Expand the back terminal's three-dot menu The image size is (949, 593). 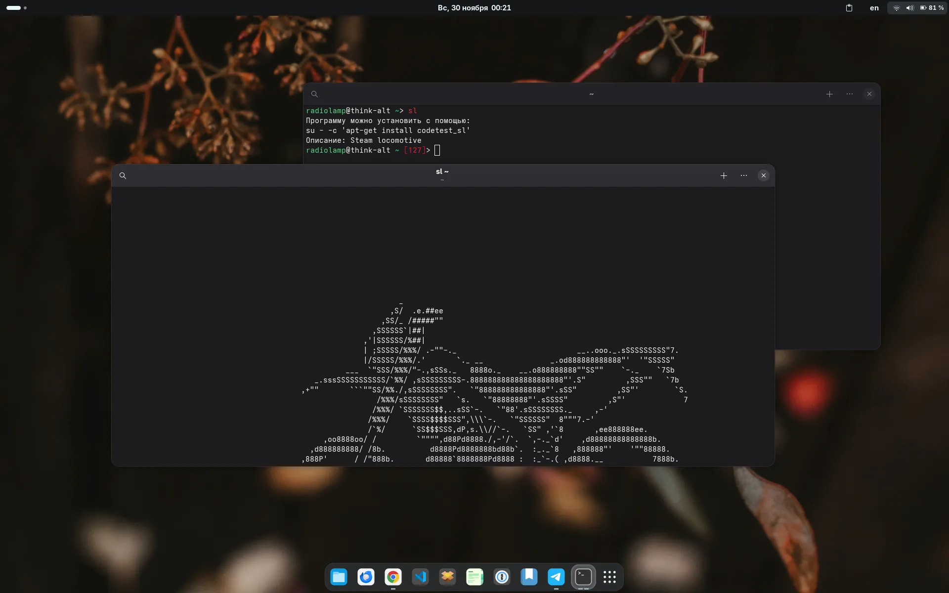tap(849, 94)
